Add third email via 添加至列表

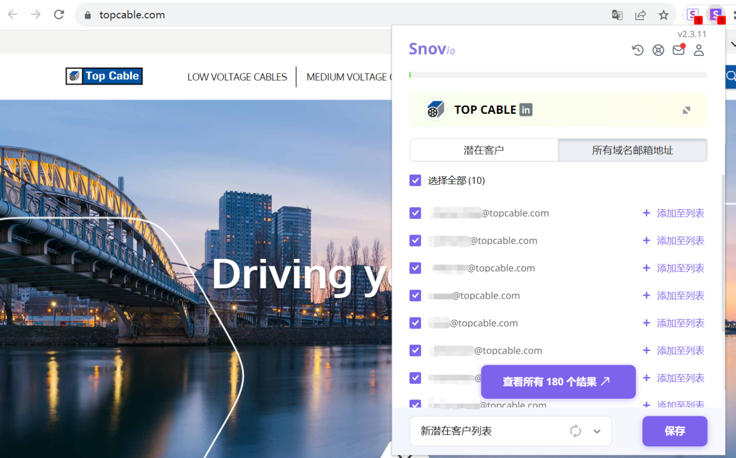[673, 268]
